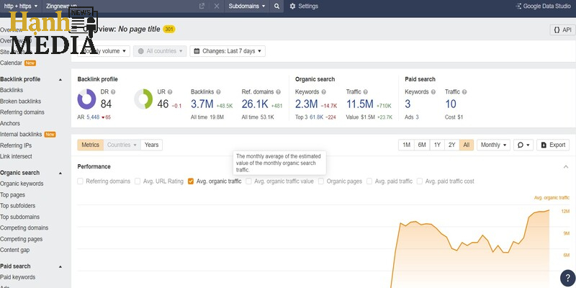This screenshot has height=288, width=576.
Task: Open Competing domains in the sidebar
Action: (24, 228)
